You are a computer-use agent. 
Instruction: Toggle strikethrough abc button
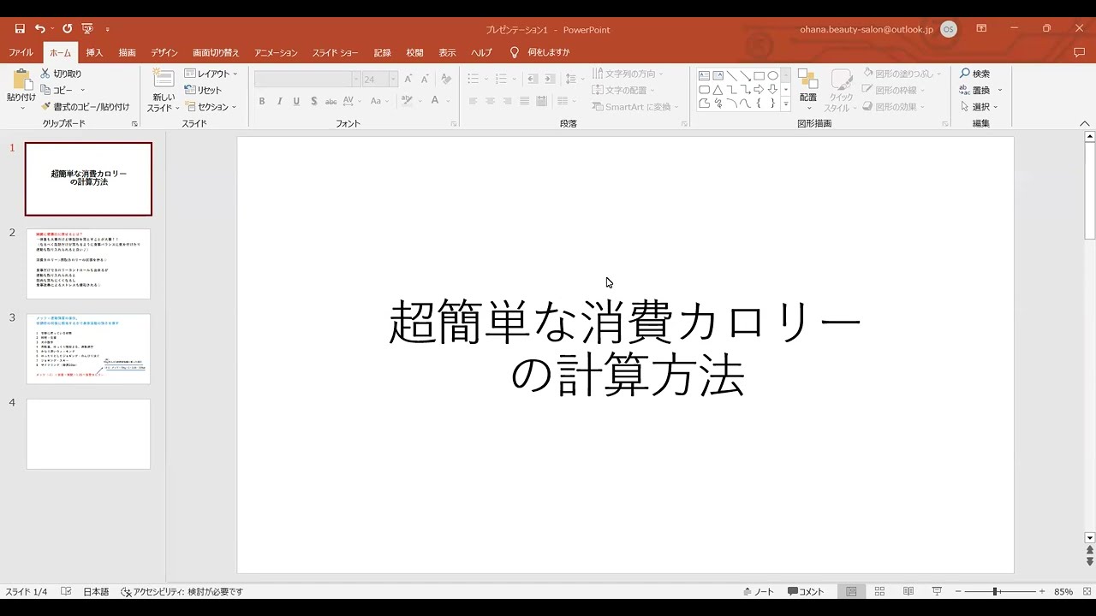pyautogui.click(x=331, y=101)
